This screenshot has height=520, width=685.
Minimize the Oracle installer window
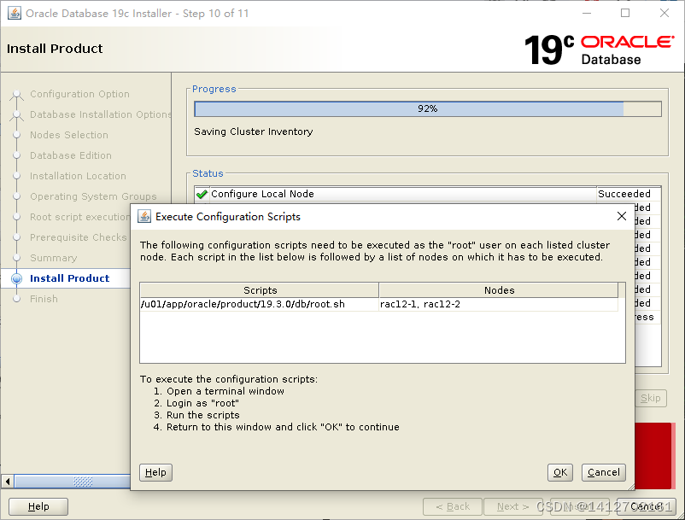(587, 13)
